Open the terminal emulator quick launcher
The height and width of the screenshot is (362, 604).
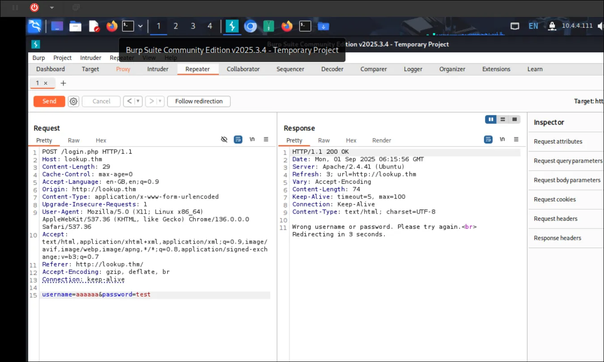click(x=128, y=26)
